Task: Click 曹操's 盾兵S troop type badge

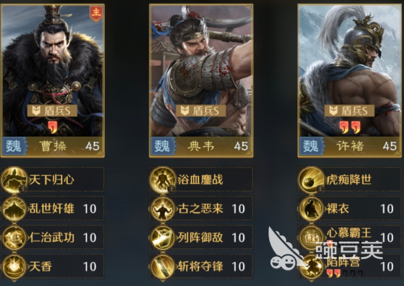Action: (52, 111)
